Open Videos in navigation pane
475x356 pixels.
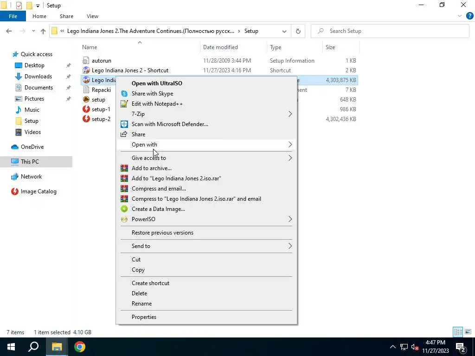pos(32,132)
